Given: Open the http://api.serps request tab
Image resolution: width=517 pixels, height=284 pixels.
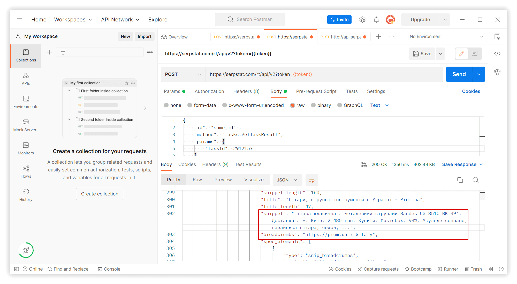Looking at the screenshot, I should [343, 37].
